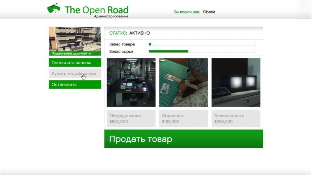This screenshot has width=312, height=175.
Task: Select the staff worker upgrade image
Action: coord(183,82)
